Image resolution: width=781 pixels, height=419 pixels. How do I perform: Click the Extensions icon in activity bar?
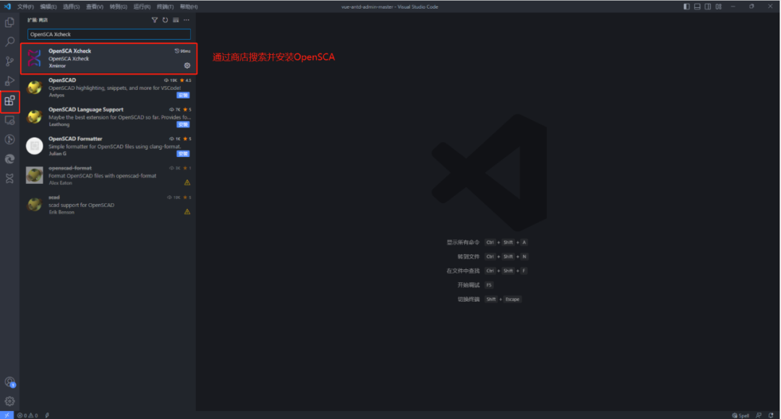[9, 101]
